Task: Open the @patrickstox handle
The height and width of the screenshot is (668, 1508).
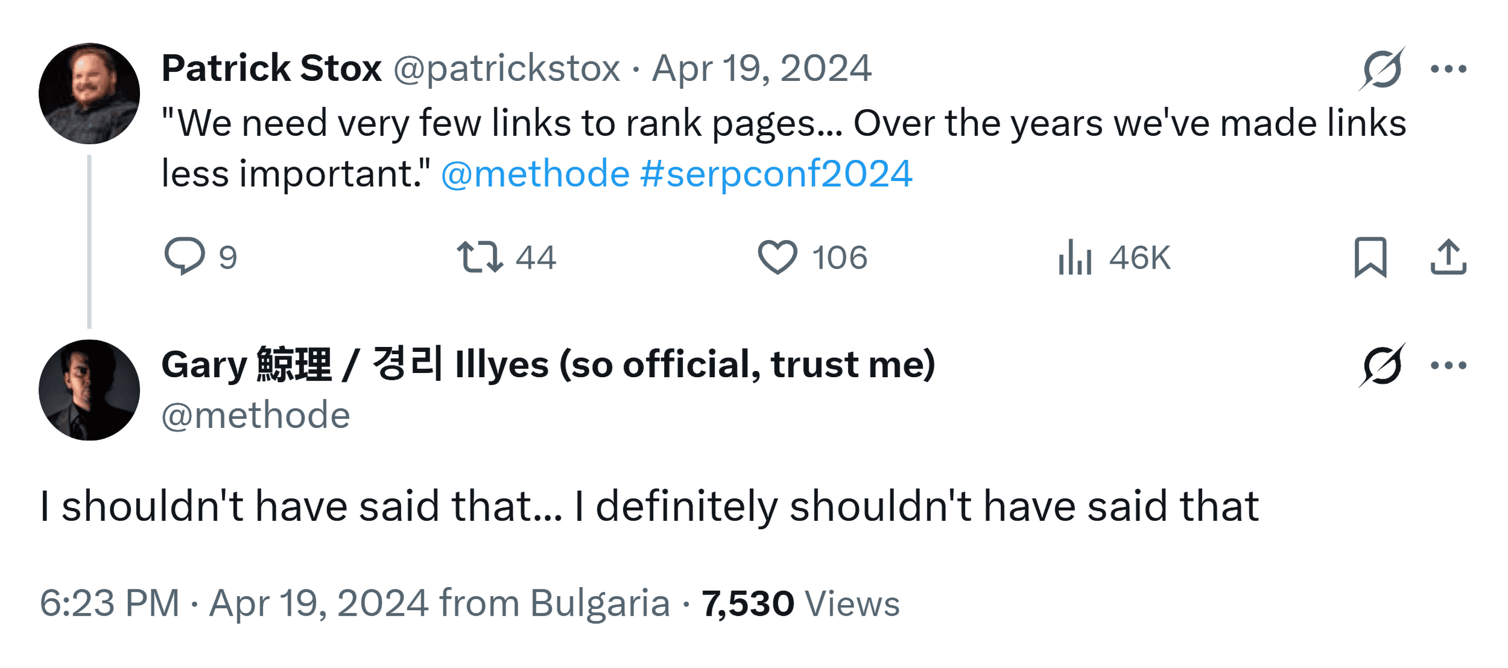Action: click(507, 69)
